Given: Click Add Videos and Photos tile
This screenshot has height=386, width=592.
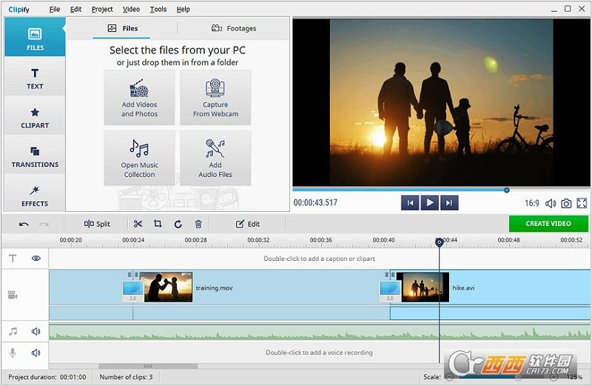Looking at the screenshot, I should pyautogui.click(x=139, y=98).
